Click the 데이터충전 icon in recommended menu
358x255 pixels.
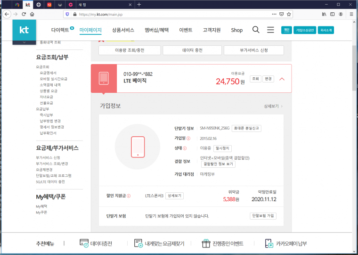tap(84, 243)
